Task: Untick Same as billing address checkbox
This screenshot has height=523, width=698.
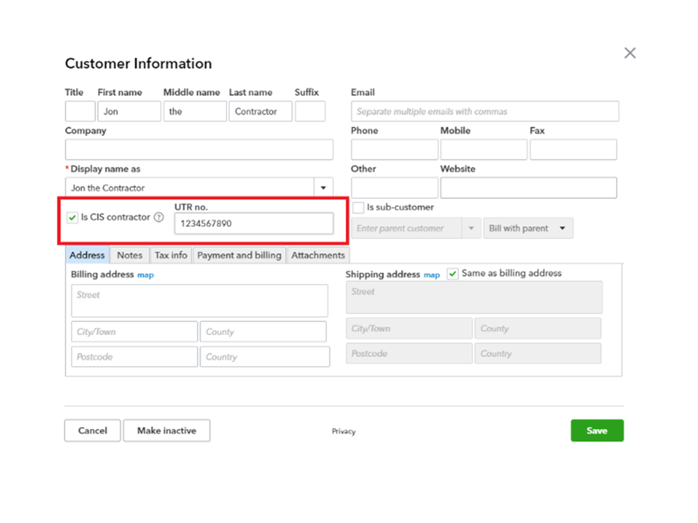Action: coord(453,274)
